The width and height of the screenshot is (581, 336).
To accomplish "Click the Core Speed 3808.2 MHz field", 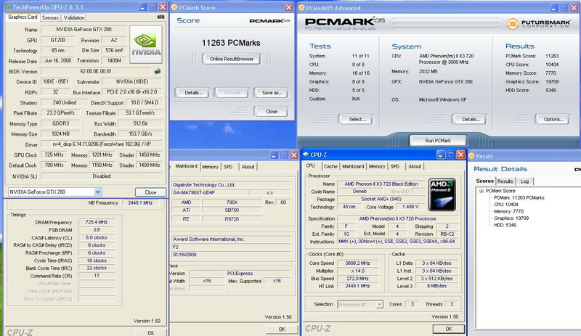I will (357, 263).
